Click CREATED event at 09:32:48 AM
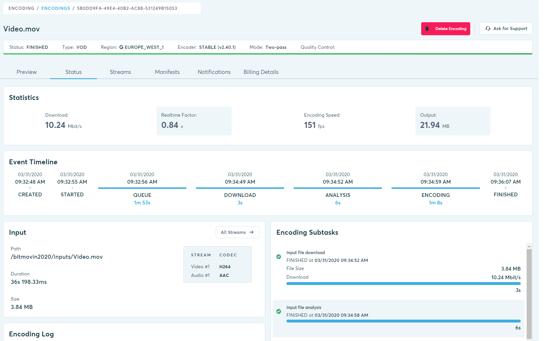This screenshot has height=341, width=551. point(30,185)
